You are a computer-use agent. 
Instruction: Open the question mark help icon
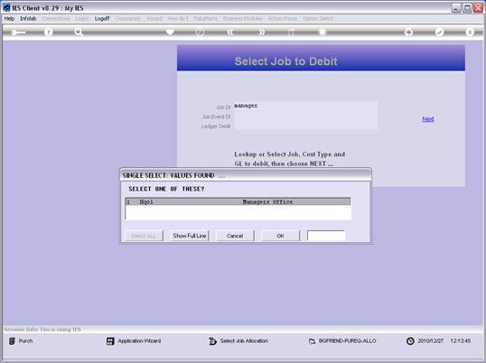48,33
